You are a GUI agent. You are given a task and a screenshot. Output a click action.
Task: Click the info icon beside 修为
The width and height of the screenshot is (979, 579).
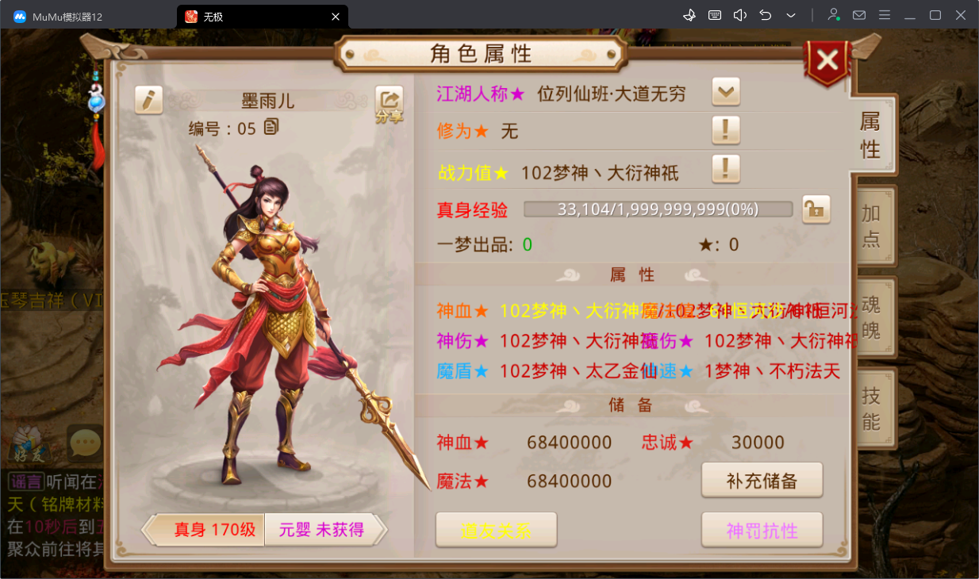pos(726,130)
